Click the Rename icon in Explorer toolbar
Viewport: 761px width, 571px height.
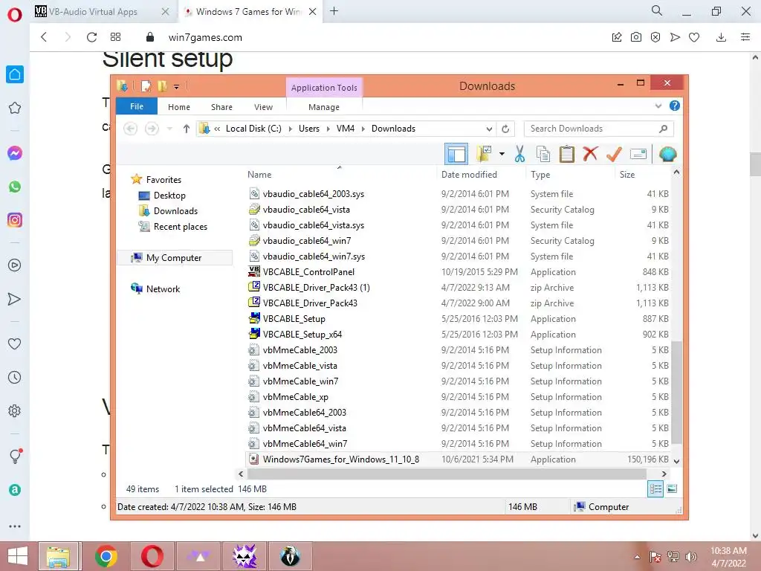[x=638, y=155]
